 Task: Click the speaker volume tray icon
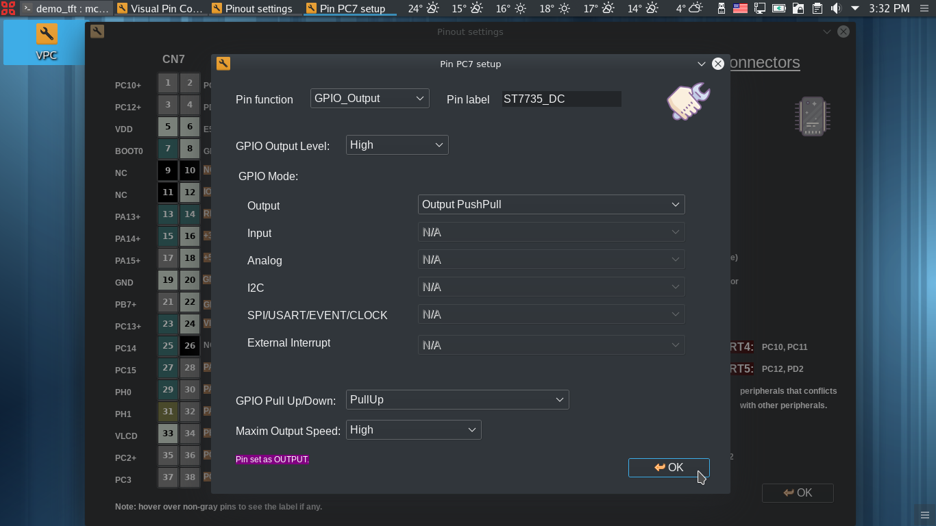click(x=836, y=8)
